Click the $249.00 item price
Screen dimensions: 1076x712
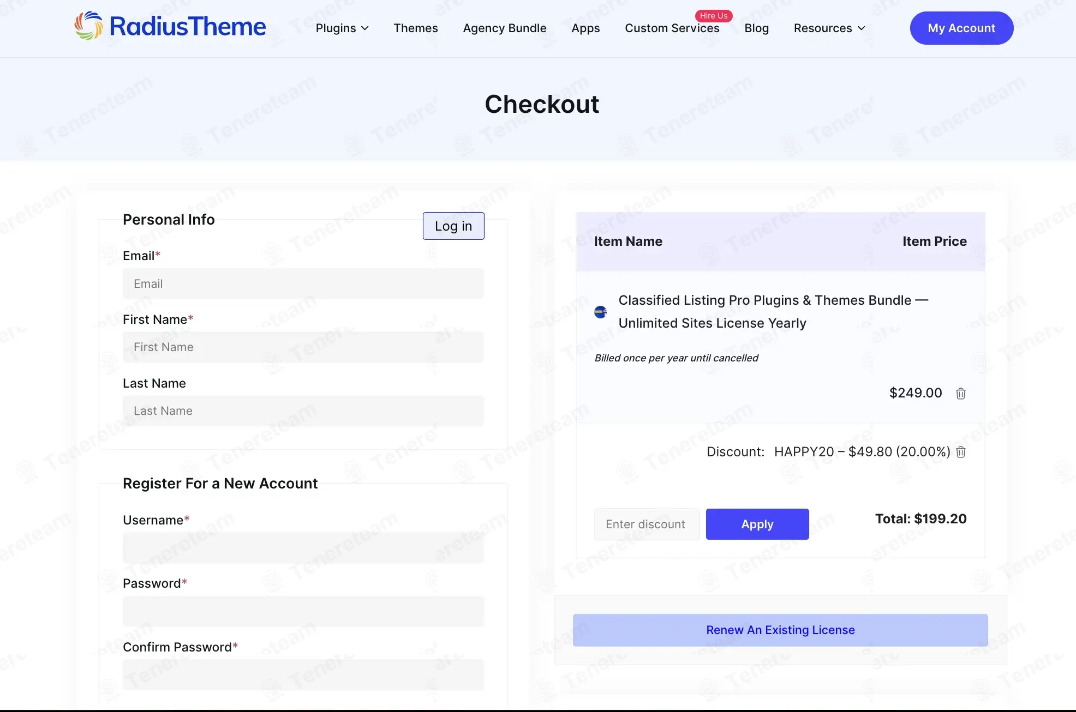pyautogui.click(x=916, y=393)
